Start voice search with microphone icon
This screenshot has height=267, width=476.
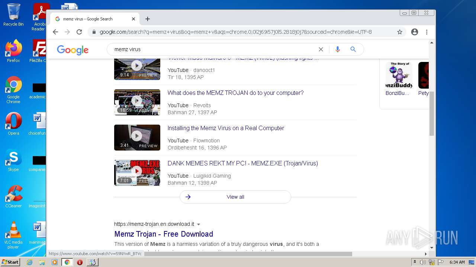coord(338,49)
